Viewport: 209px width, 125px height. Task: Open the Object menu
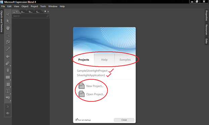(25, 6)
